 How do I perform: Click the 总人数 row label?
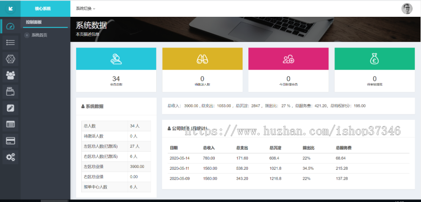[90, 126]
